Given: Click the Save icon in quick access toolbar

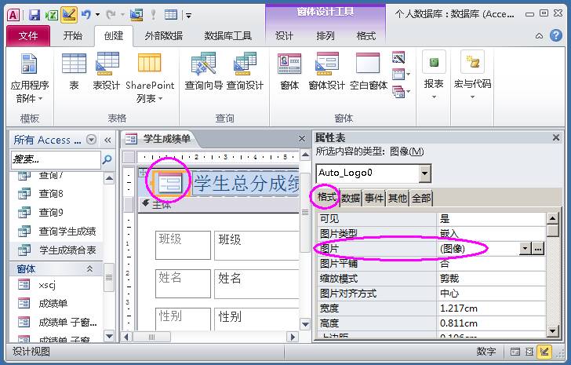Looking at the screenshot, I should click(35, 15).
